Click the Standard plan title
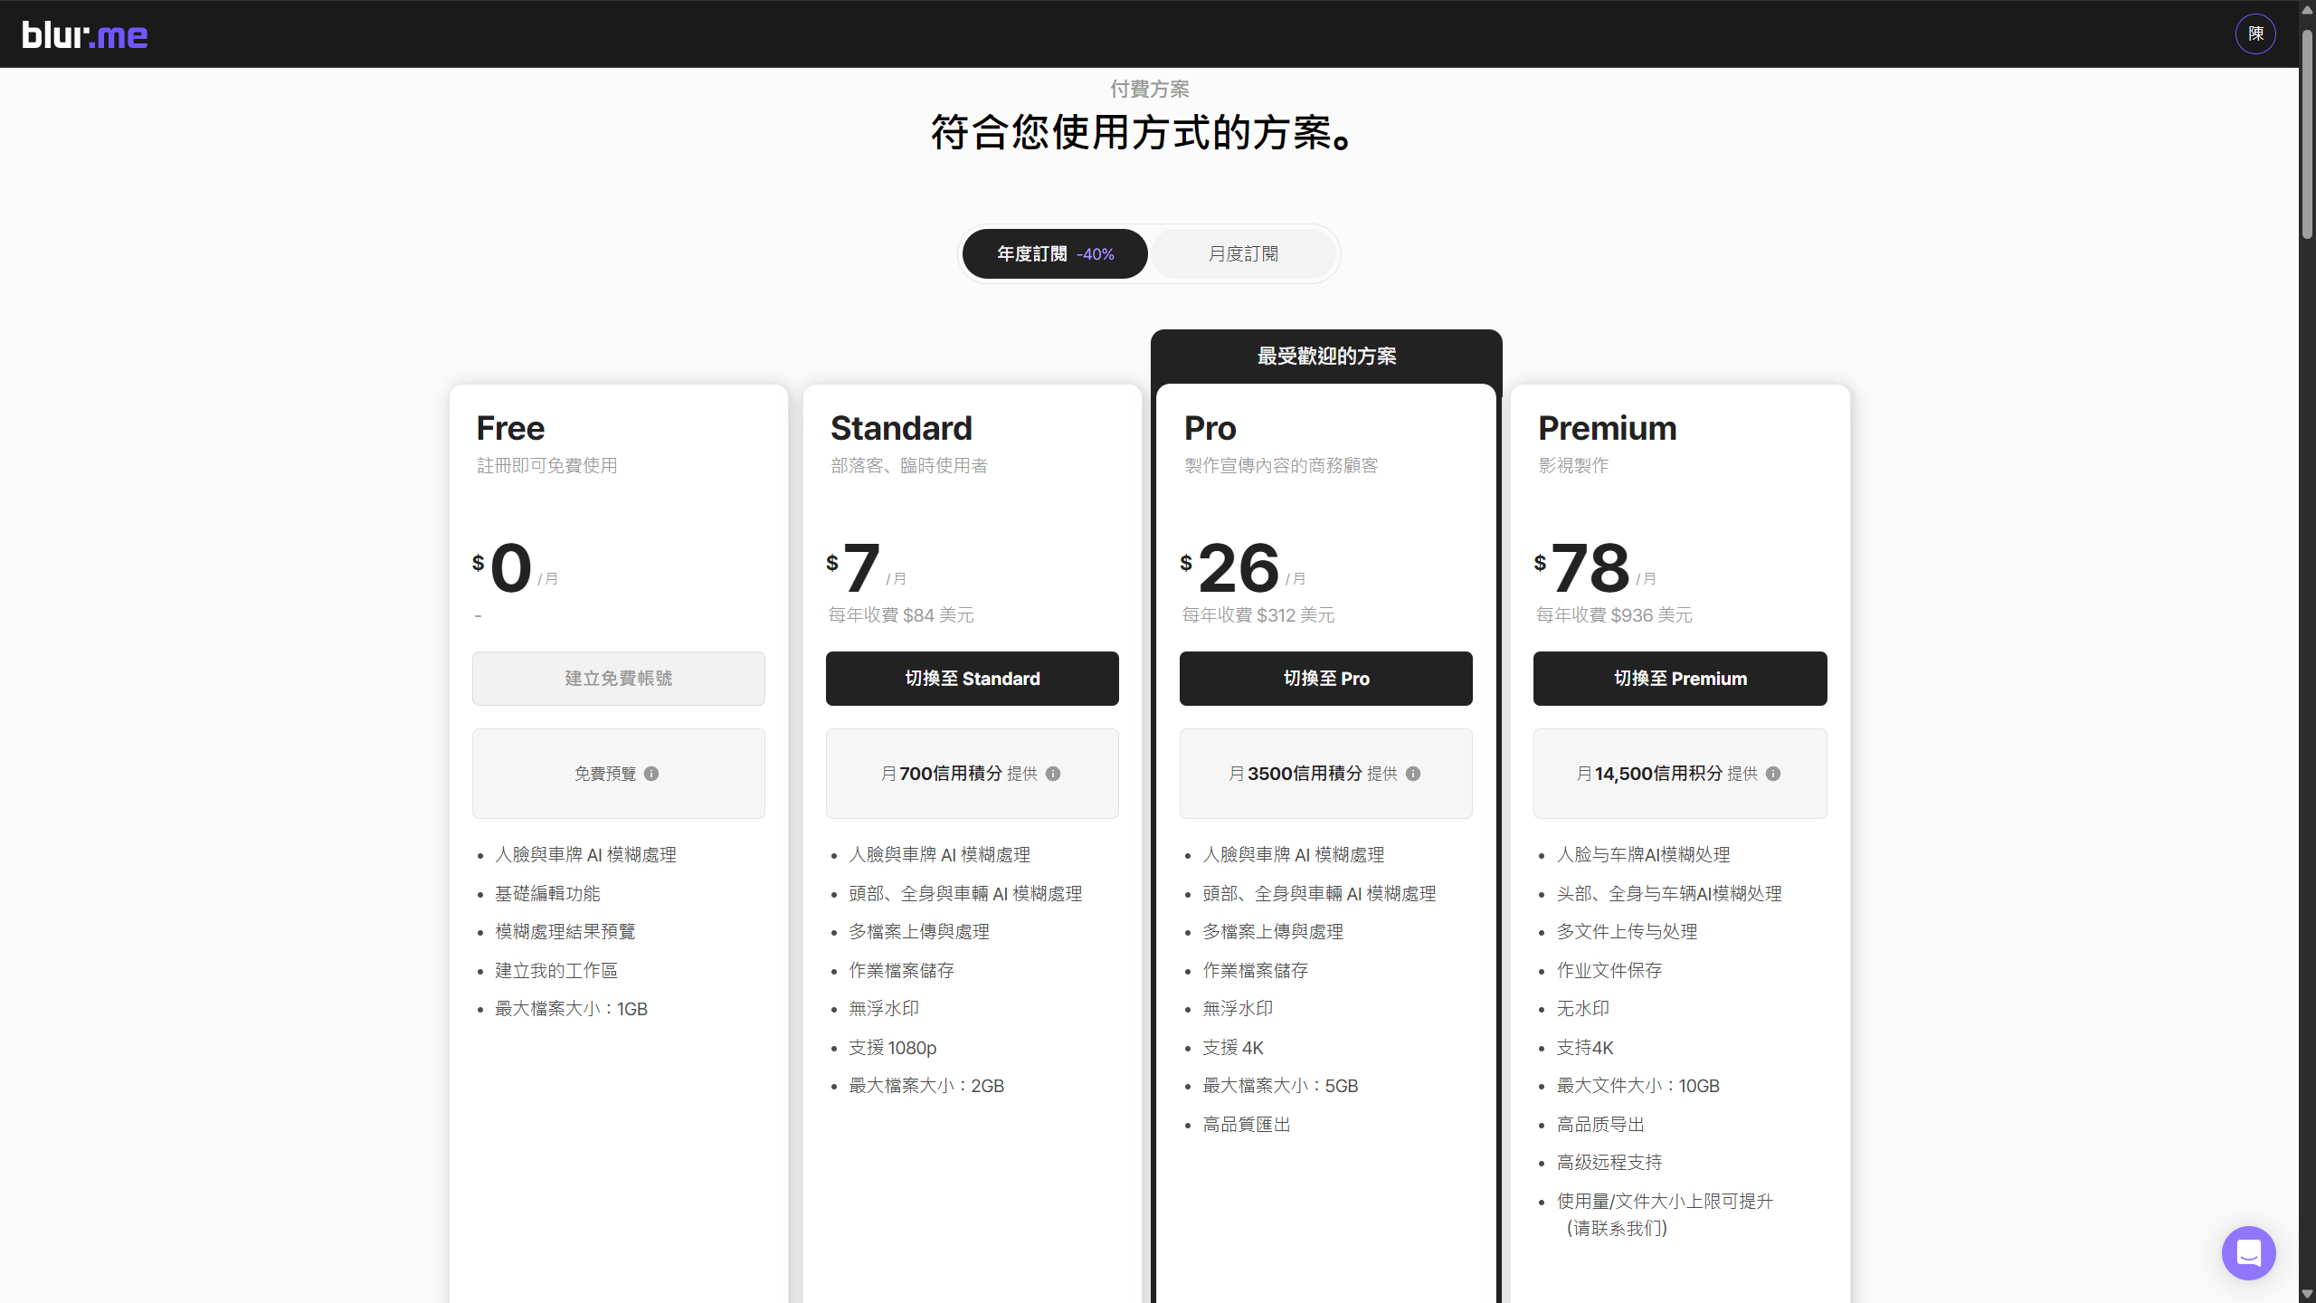This screenshot has height=1303, width=2316. pos(901,428)
